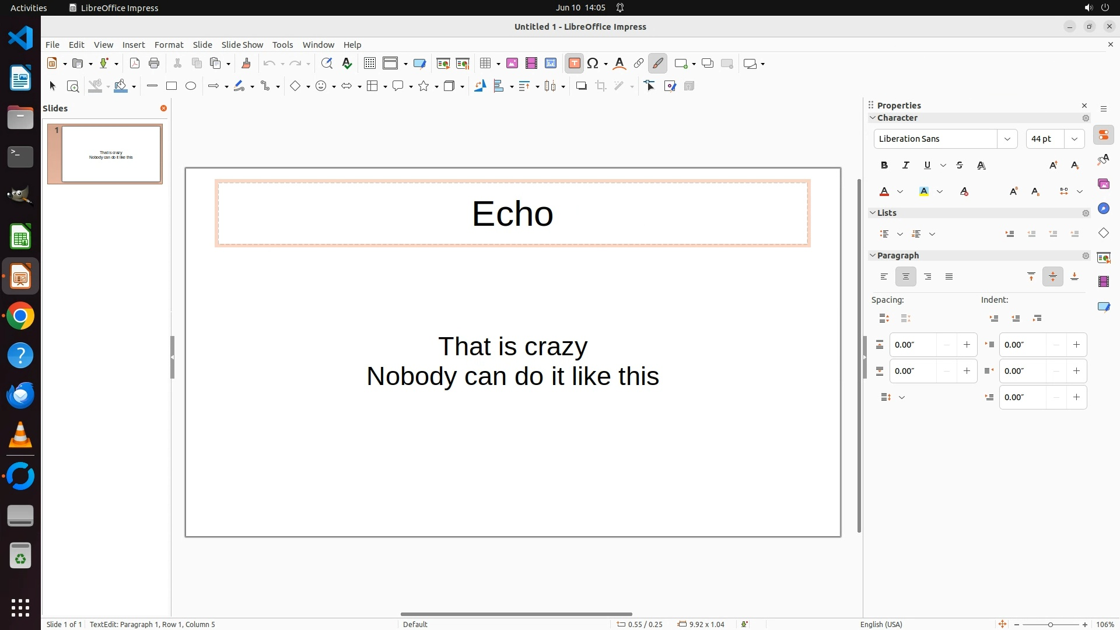Enable Align Right paragraph alignment
The image size is (1120, 630).
click(x=928, y=277)
